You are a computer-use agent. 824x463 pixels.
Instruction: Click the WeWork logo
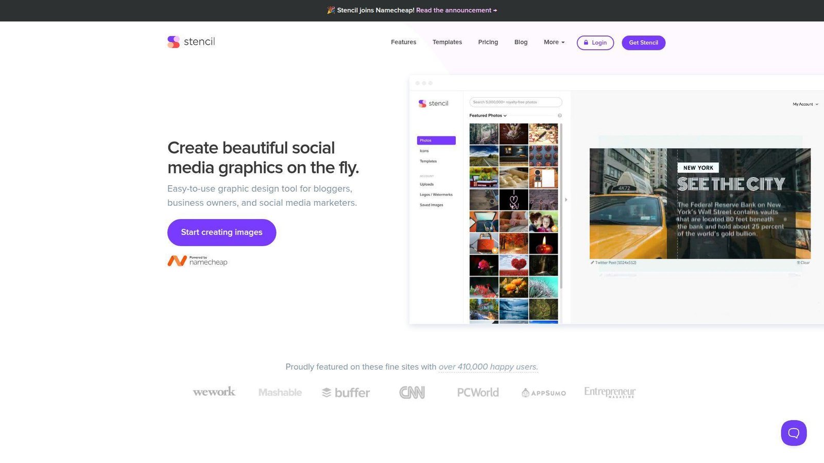(x=214, y=392)
